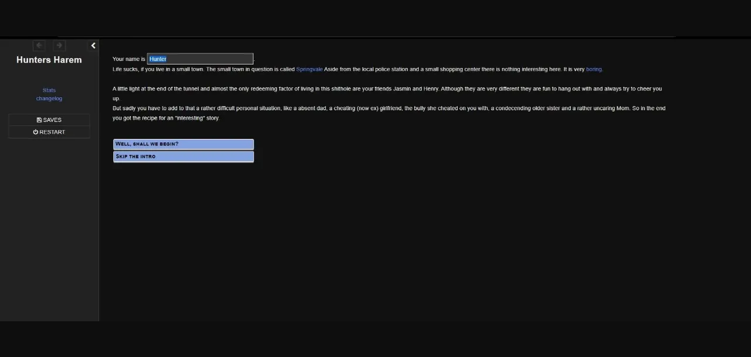Click the forward navigation arrow
The height and width of the screenshot is (357, 751).
pyautogui.click(x=59, y=45)
